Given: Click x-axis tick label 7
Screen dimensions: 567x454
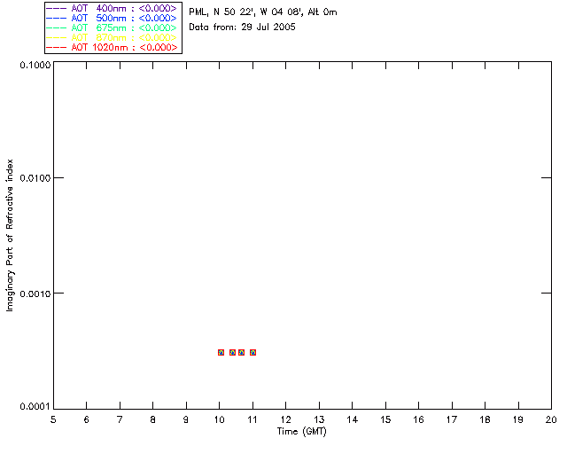Looking at the screenshot, I should (x=120, y=419).
